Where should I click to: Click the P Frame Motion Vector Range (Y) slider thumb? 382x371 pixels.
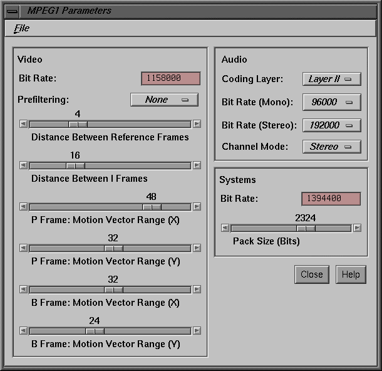(x=114, y=248)
